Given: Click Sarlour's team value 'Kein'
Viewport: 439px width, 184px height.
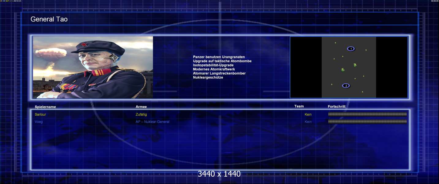Looking at the screenshot, I should 308,114.
